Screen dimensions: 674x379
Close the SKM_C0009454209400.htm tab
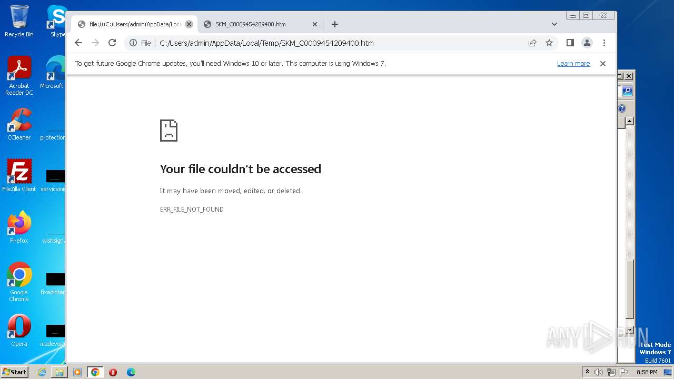tap(315, 24)
